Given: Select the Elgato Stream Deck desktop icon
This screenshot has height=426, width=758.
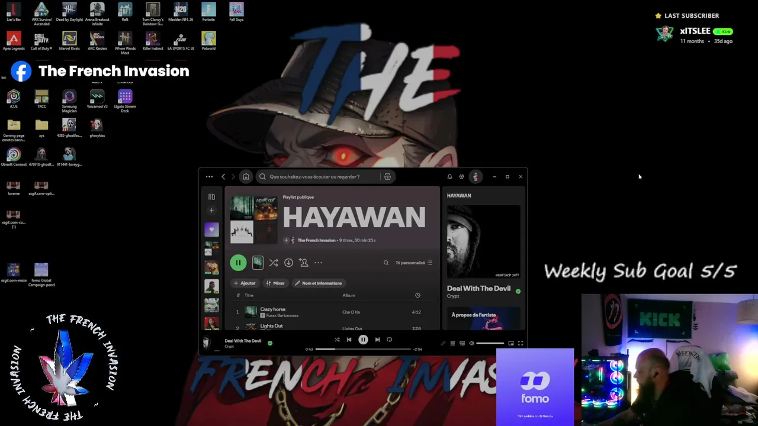Looking at the screenshot, I should (x=125, y=101).
